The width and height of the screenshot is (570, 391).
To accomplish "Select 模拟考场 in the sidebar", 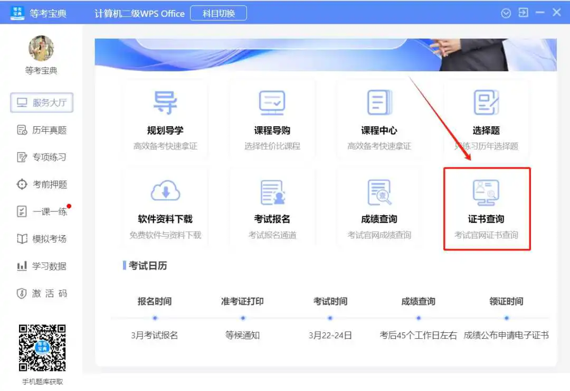I will [42, 239].
